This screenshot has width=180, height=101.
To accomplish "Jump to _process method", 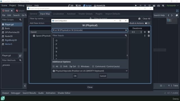I will click(6, 65).
